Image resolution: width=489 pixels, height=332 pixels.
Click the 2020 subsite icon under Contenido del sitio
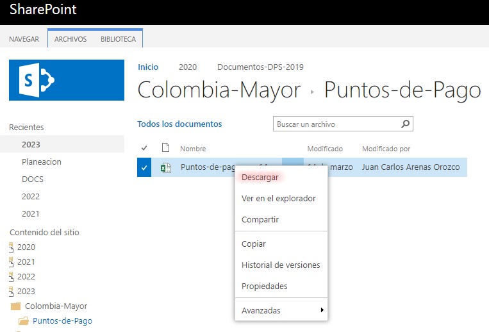[12, 247]
